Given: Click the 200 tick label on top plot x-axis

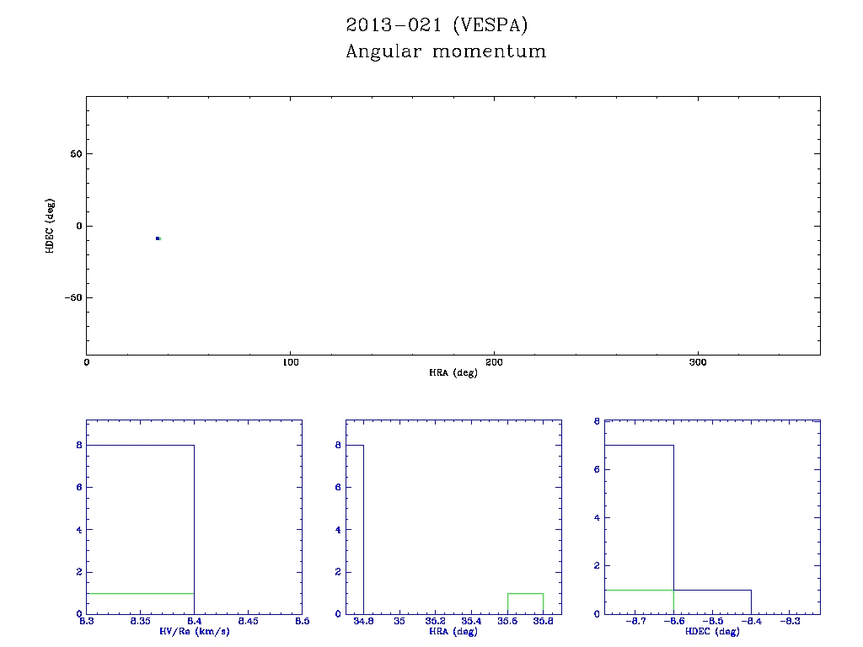Looking at the screenshot, I should [494, 362].
